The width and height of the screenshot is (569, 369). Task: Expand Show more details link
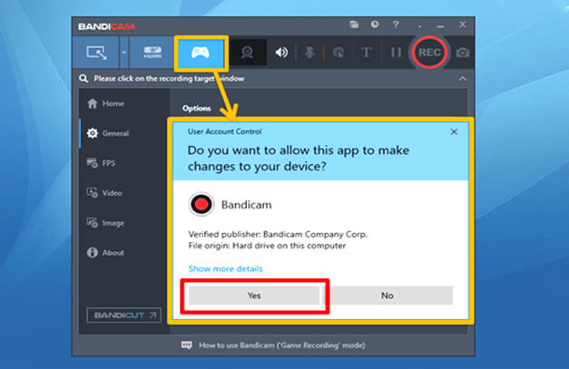225,269
